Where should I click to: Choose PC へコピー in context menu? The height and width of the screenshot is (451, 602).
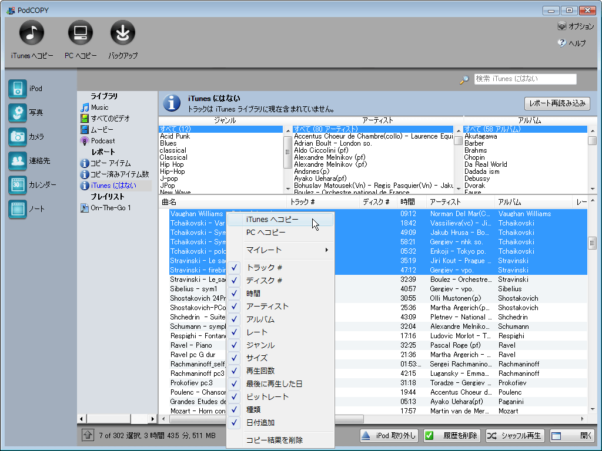pos(280,233)
